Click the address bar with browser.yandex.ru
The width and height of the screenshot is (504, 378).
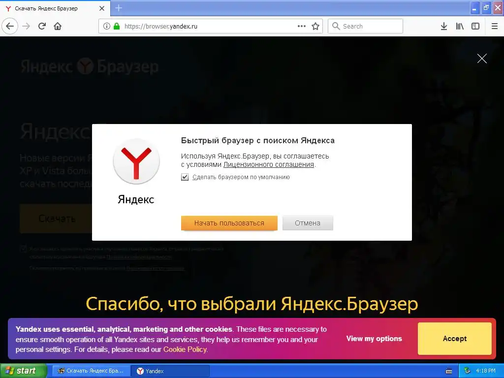tap(210, 26)
